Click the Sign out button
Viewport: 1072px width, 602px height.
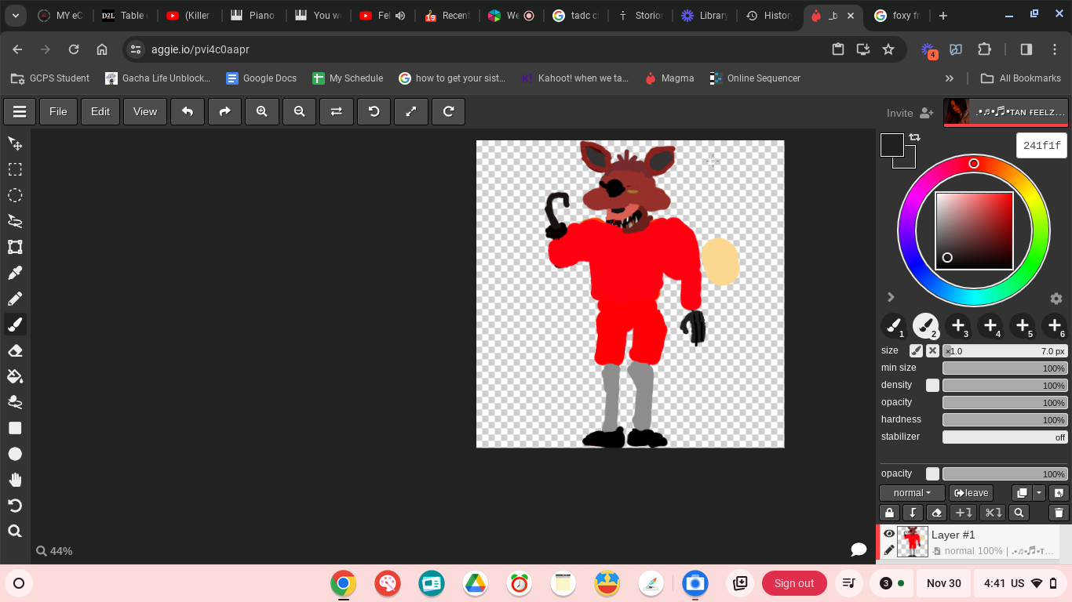tap(794, 583)
